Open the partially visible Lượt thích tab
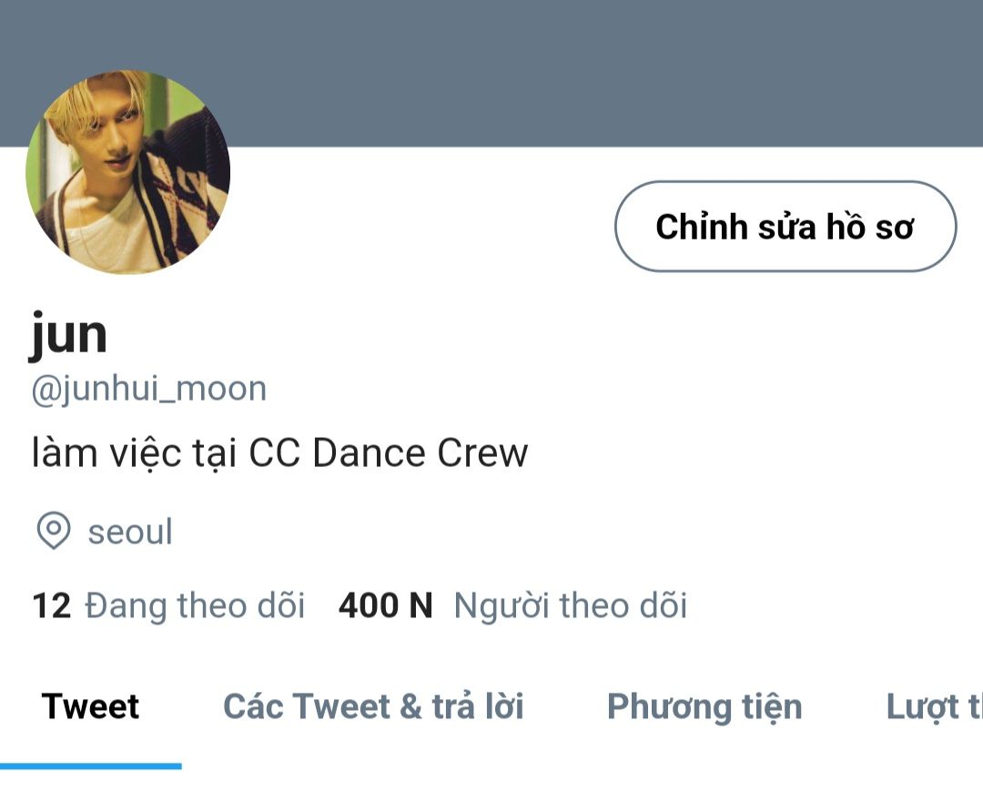Image resolution: width=983 pixels, height=812 pixels. tap(934, 708)
